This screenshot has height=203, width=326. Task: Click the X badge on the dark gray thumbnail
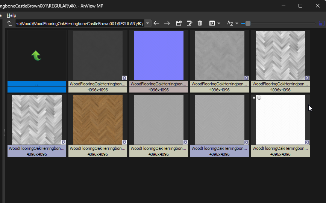pyautogui.click(x=124, y=78)
